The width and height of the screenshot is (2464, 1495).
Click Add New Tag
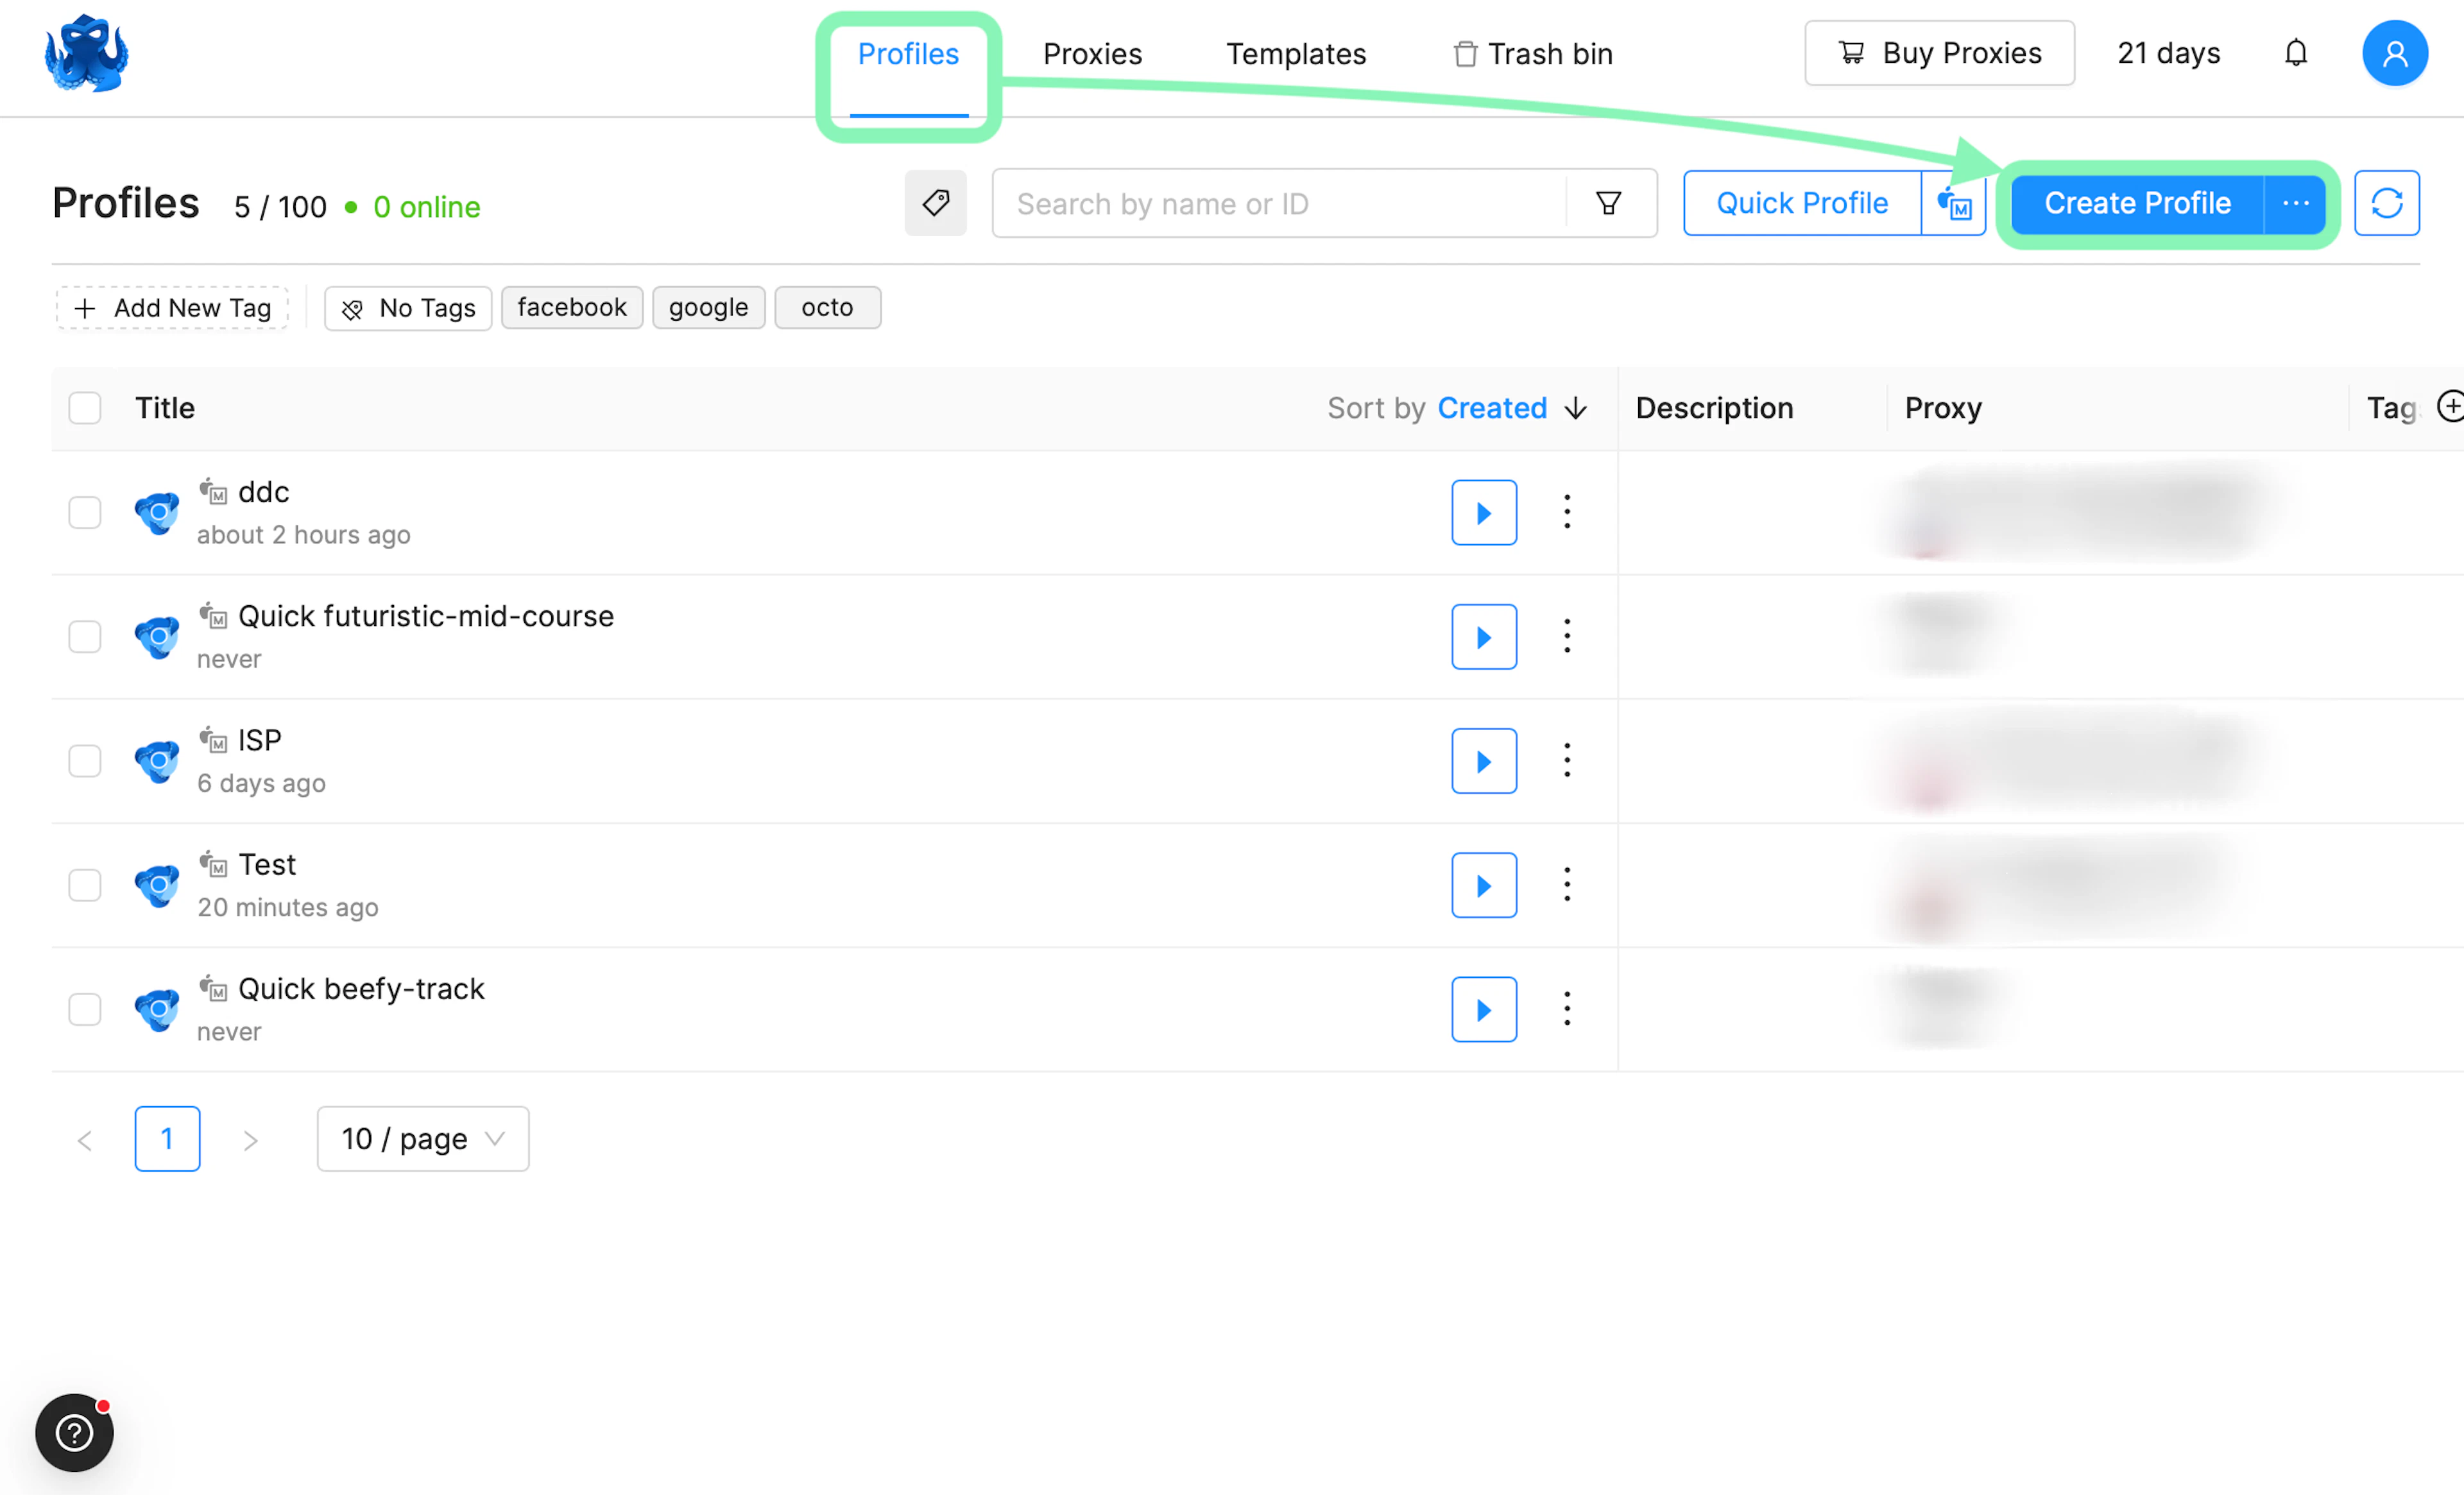[x=172, y=308]
